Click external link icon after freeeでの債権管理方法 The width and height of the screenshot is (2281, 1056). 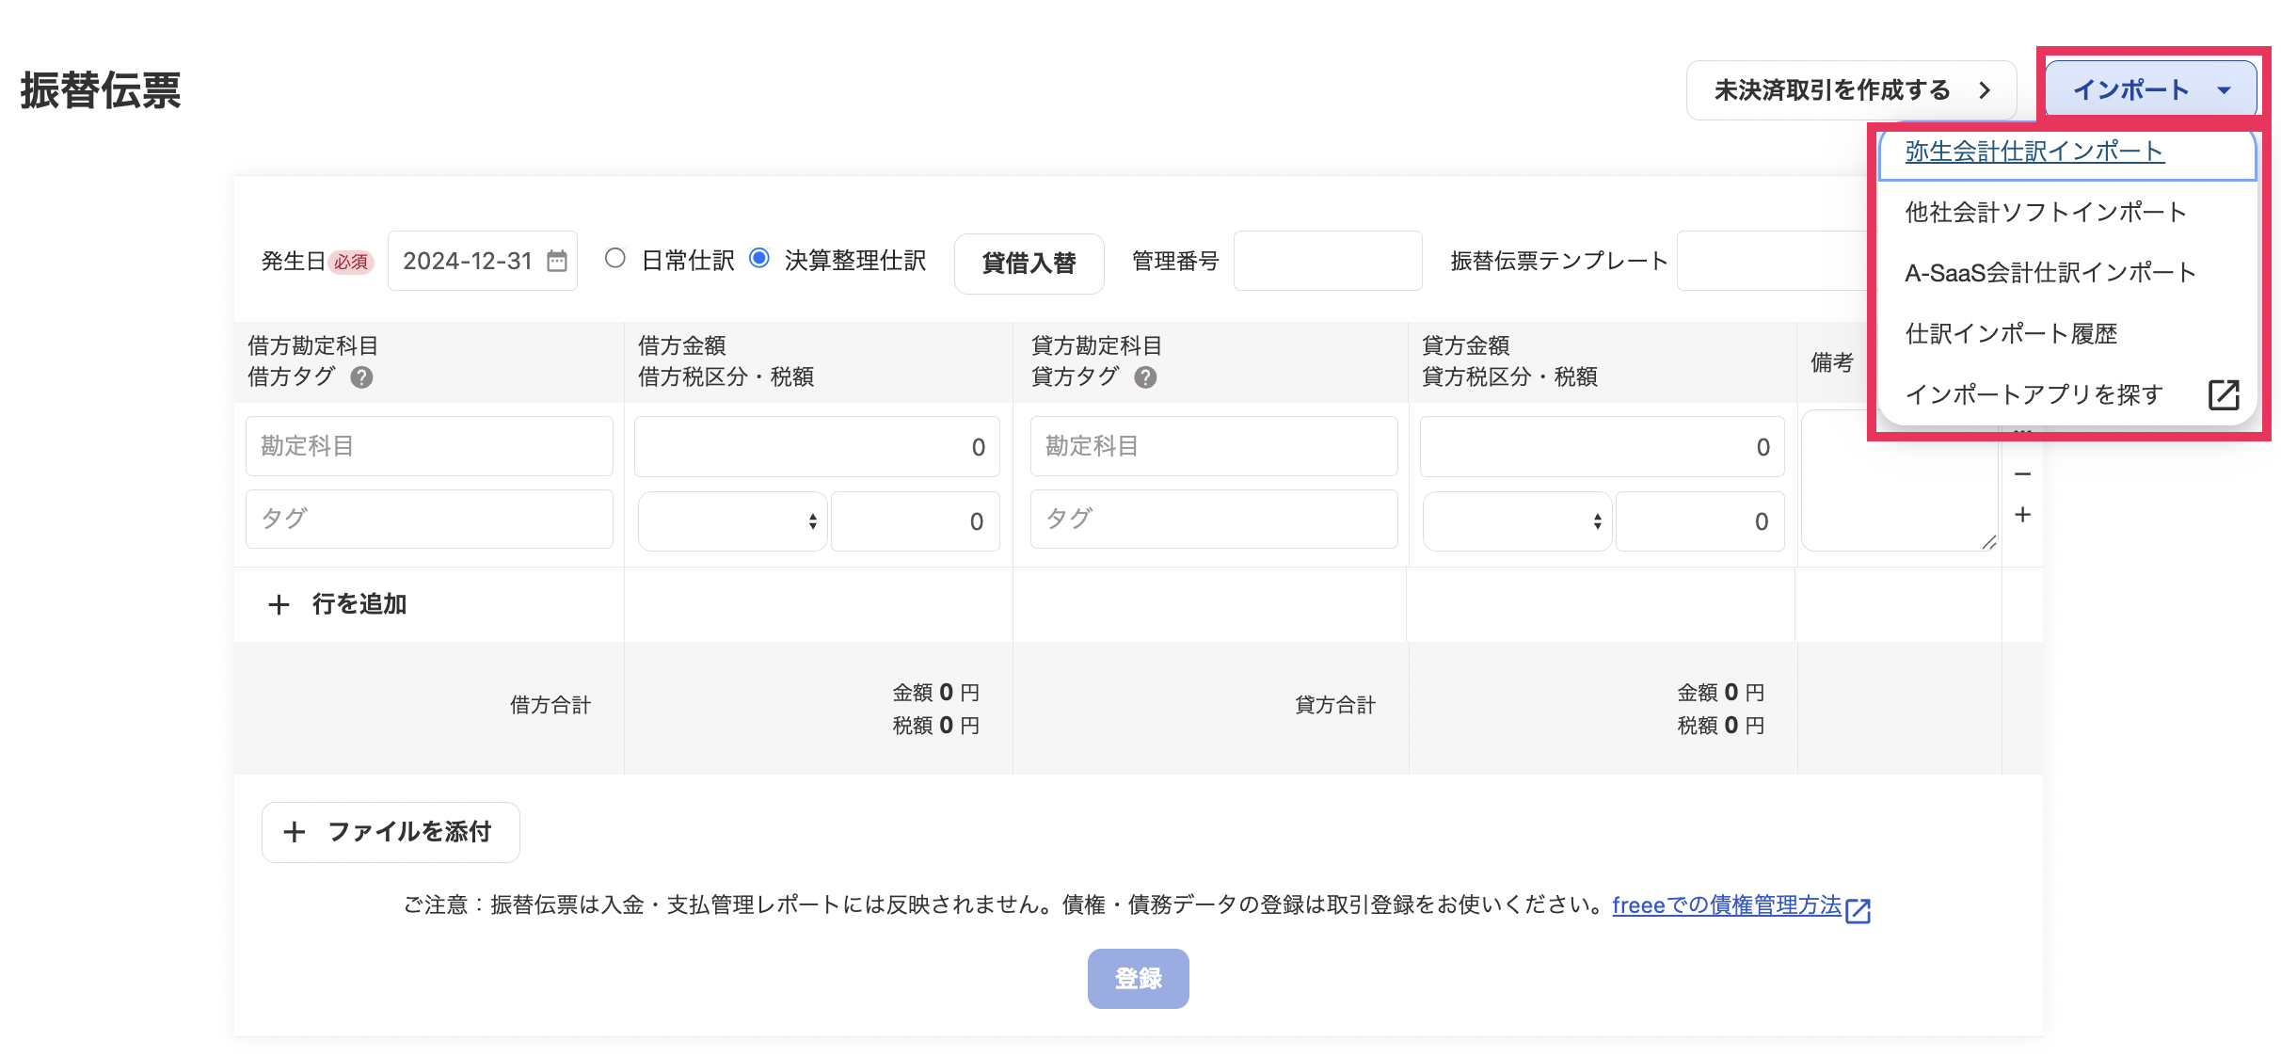click(x=1858, y=910)
